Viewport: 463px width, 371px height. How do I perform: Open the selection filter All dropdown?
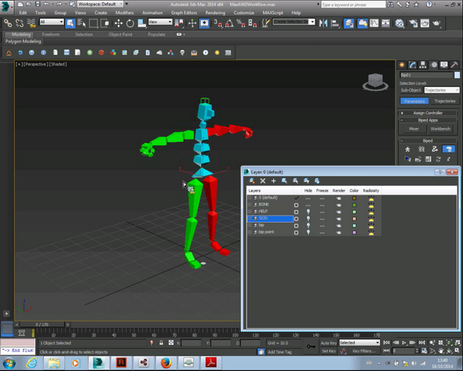click(52, 22)
